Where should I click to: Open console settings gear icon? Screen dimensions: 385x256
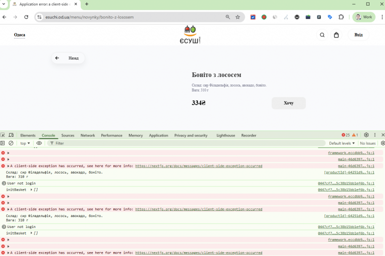pyautogui.click(x=382, y=143)
